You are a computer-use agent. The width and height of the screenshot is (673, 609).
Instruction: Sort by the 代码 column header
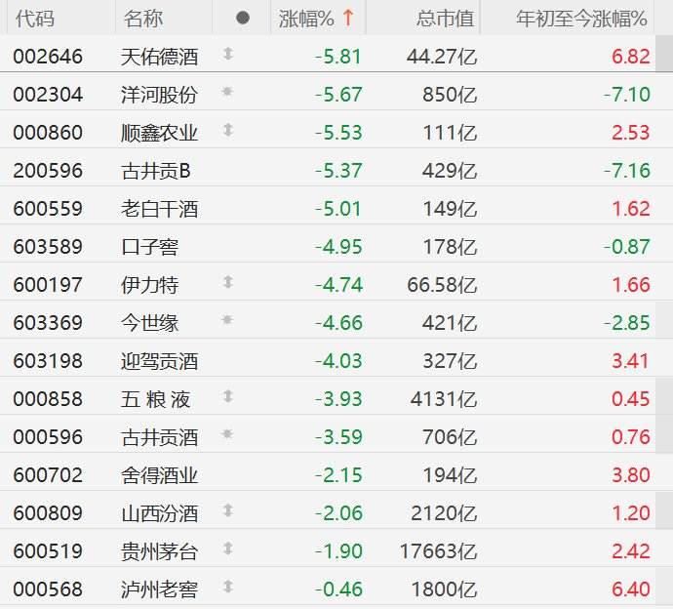(x=35, y=19)
